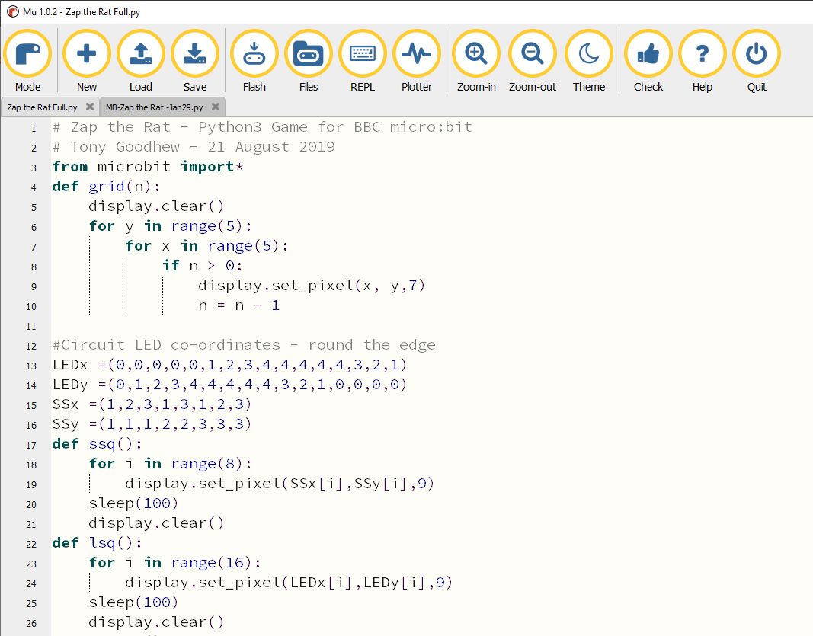
Task: Click the Load file icon
Action: (141, 55)
